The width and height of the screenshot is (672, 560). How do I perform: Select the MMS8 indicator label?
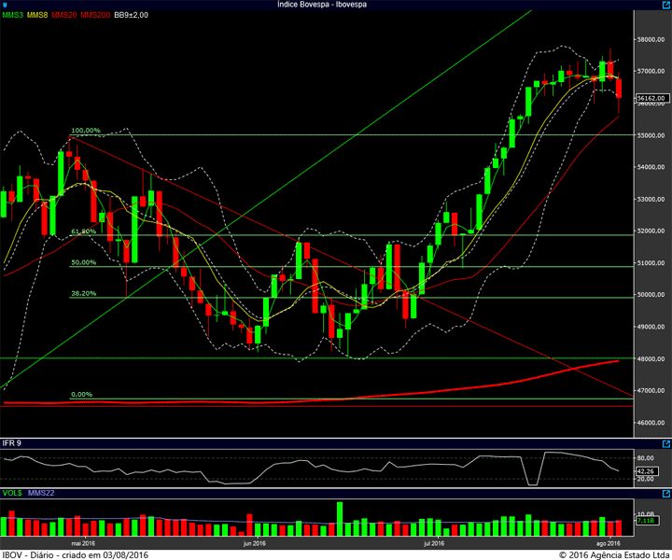37,15
